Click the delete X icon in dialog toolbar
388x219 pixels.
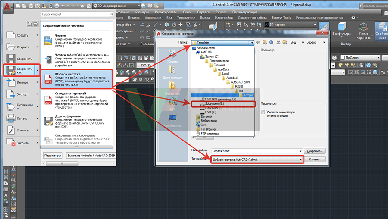pyautogui.click(x=278, y=42)
